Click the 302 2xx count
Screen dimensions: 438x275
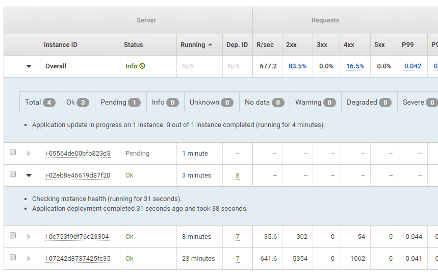point(302,237)
